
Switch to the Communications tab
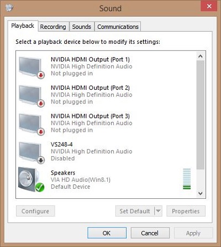click(x=118, y=27)
